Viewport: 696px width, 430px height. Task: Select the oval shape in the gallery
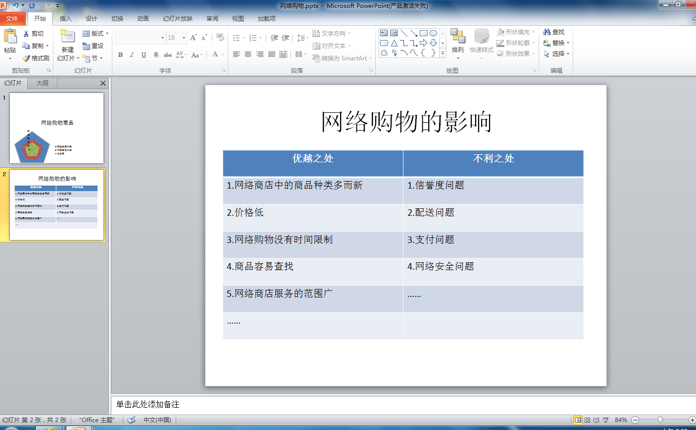pyautogui.click(x=434, y=33)
